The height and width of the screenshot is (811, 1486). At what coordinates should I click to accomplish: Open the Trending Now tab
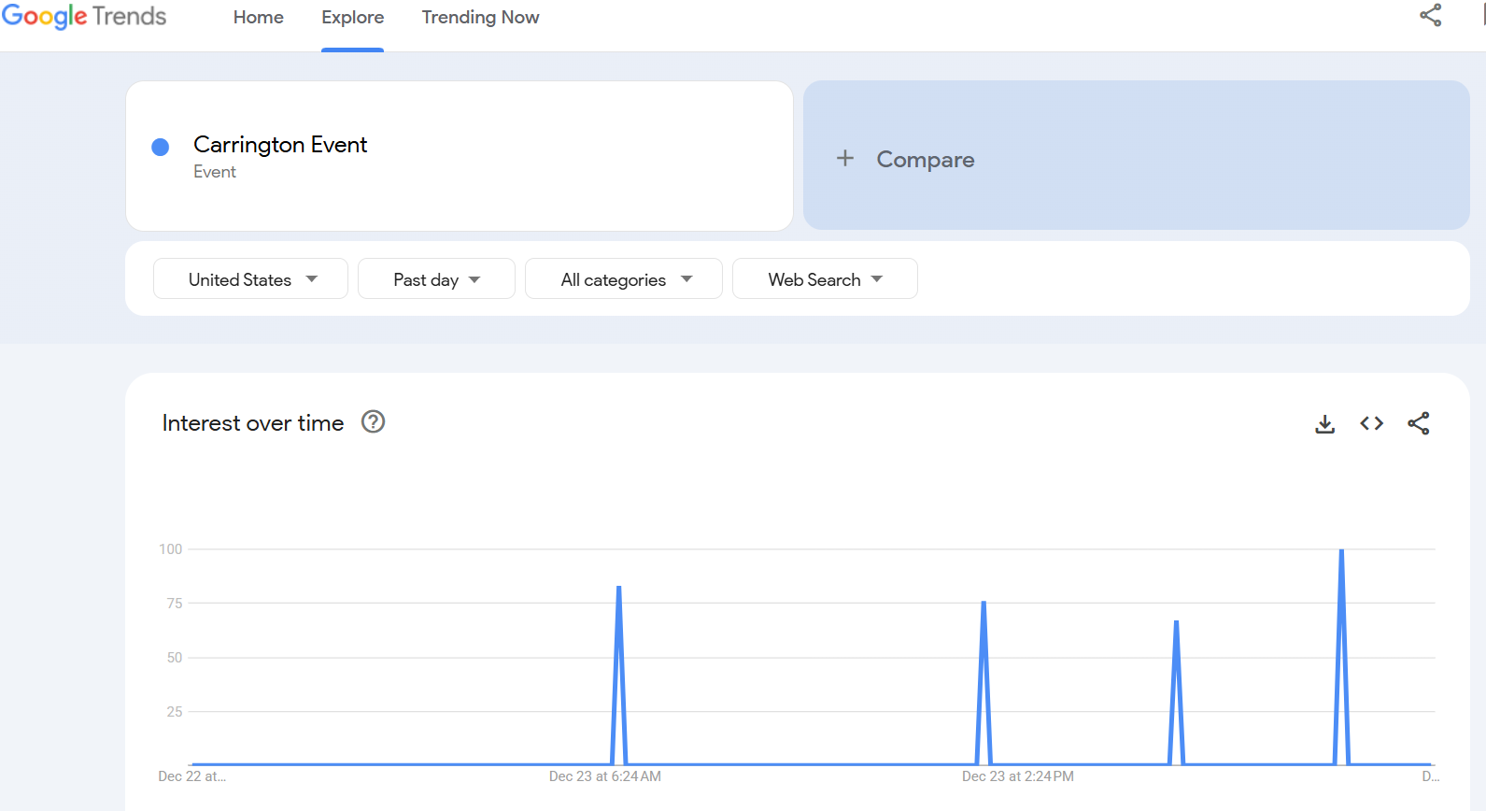(481, 18)
